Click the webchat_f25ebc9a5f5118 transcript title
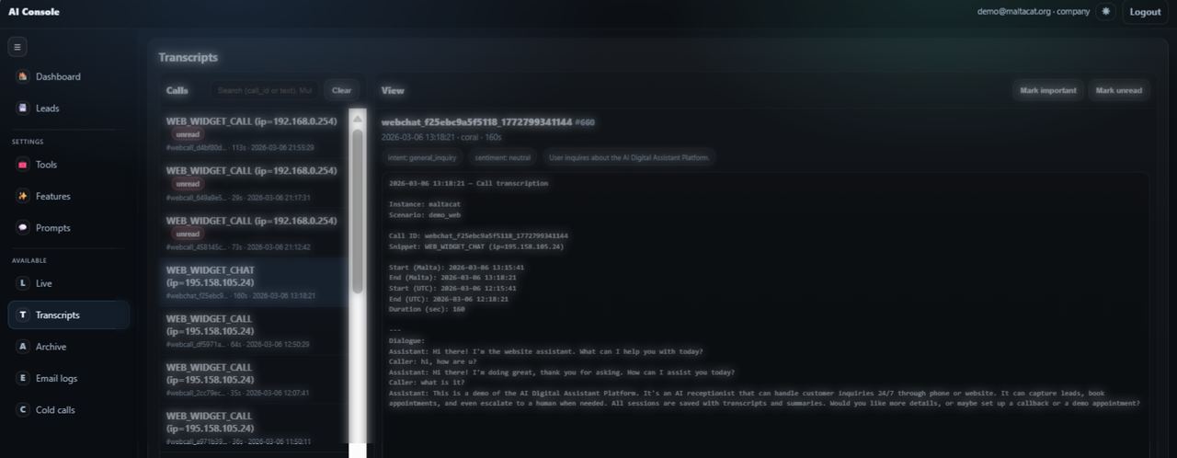 coord(476,121)
